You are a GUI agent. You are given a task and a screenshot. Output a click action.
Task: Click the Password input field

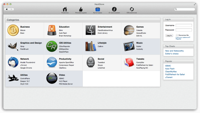point(184,30)
